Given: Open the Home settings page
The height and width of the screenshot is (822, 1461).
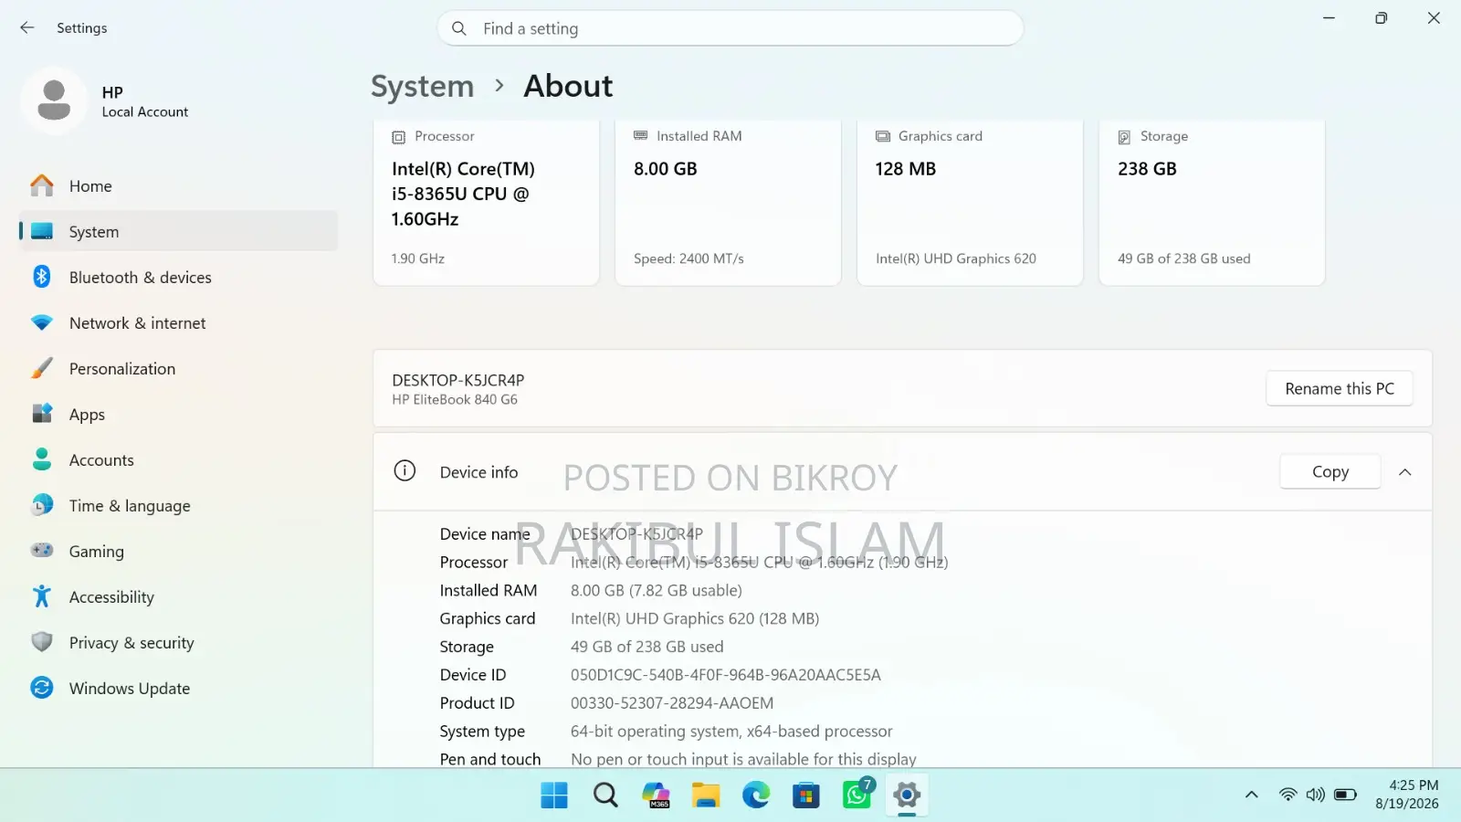Looking at the screenshot, I should point(178,186).
